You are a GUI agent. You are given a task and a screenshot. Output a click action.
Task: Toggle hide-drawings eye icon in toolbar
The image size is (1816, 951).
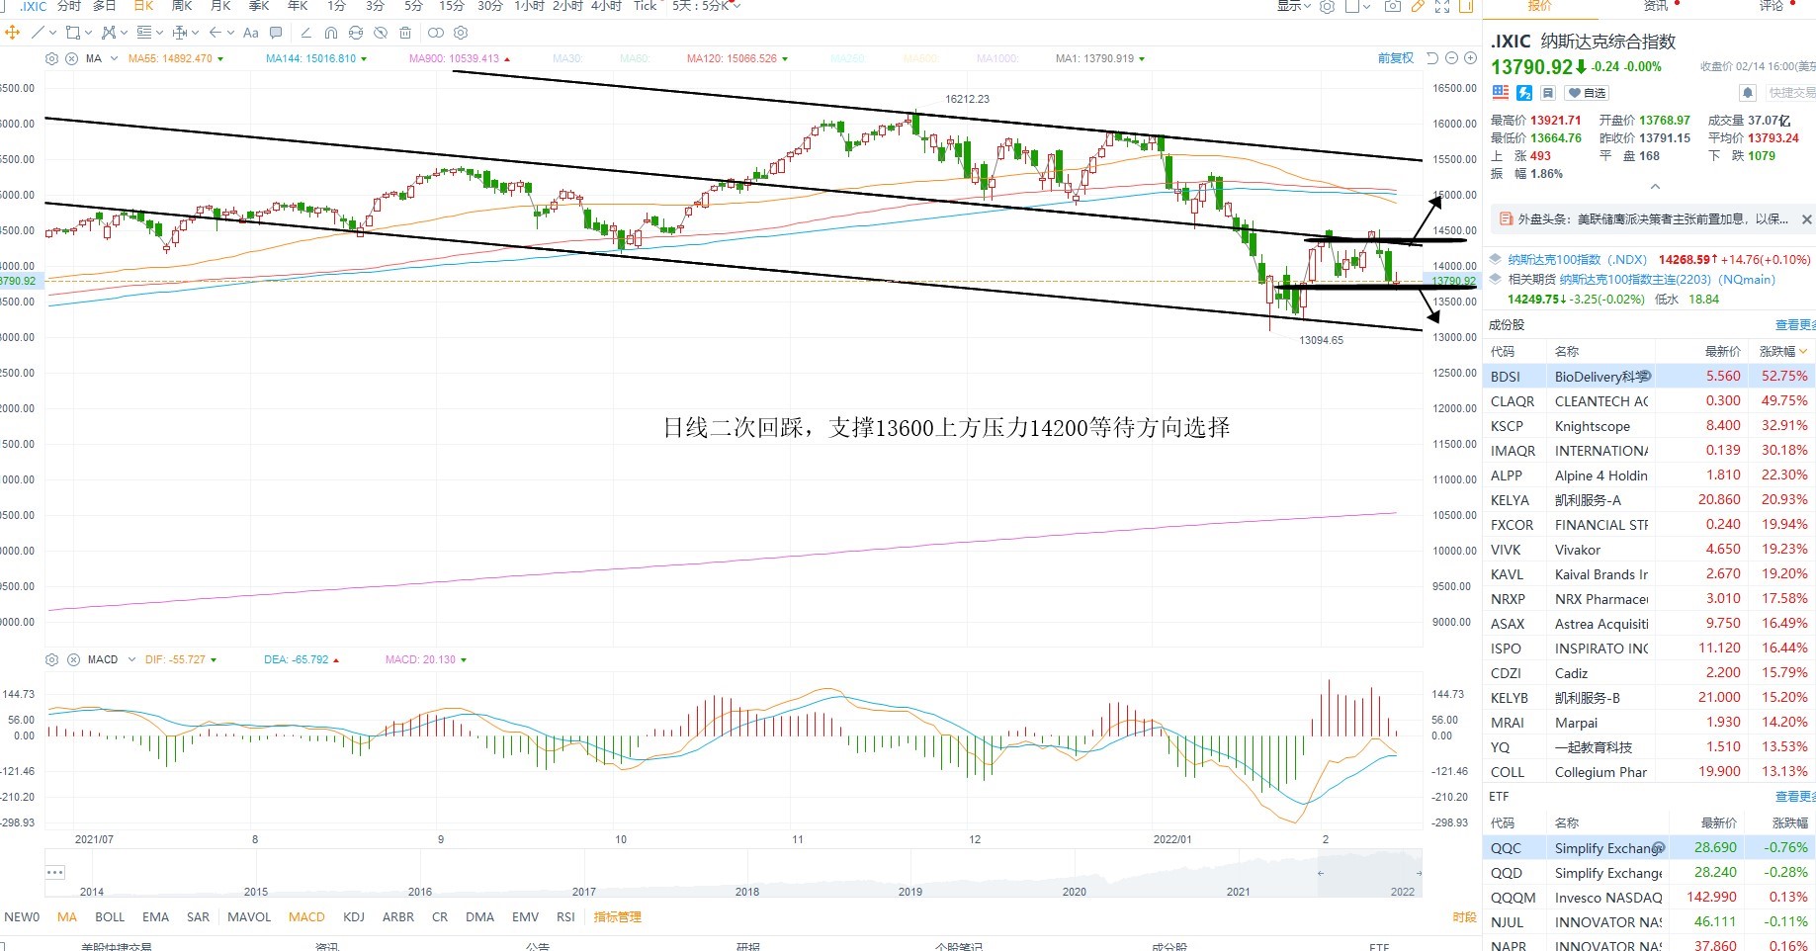381,33
